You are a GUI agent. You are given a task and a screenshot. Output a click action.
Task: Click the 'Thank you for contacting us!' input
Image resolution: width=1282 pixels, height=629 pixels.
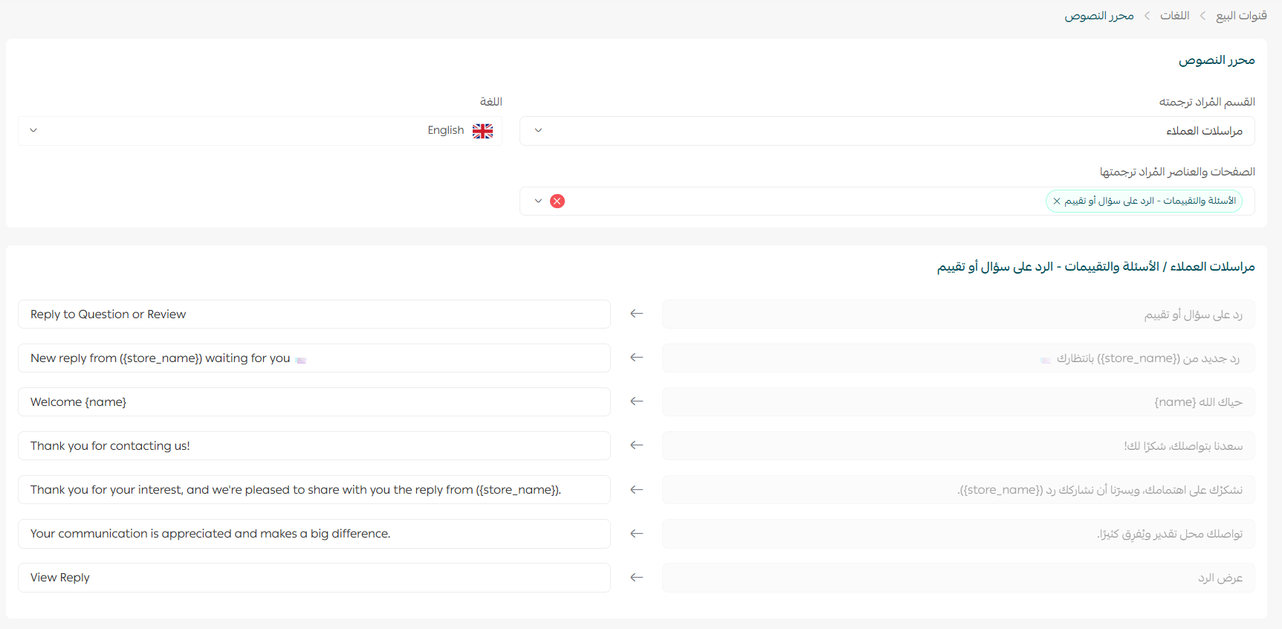click(314, 446)
